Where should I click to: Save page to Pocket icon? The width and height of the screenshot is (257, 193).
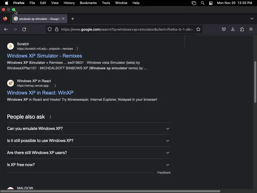point(224,29)
